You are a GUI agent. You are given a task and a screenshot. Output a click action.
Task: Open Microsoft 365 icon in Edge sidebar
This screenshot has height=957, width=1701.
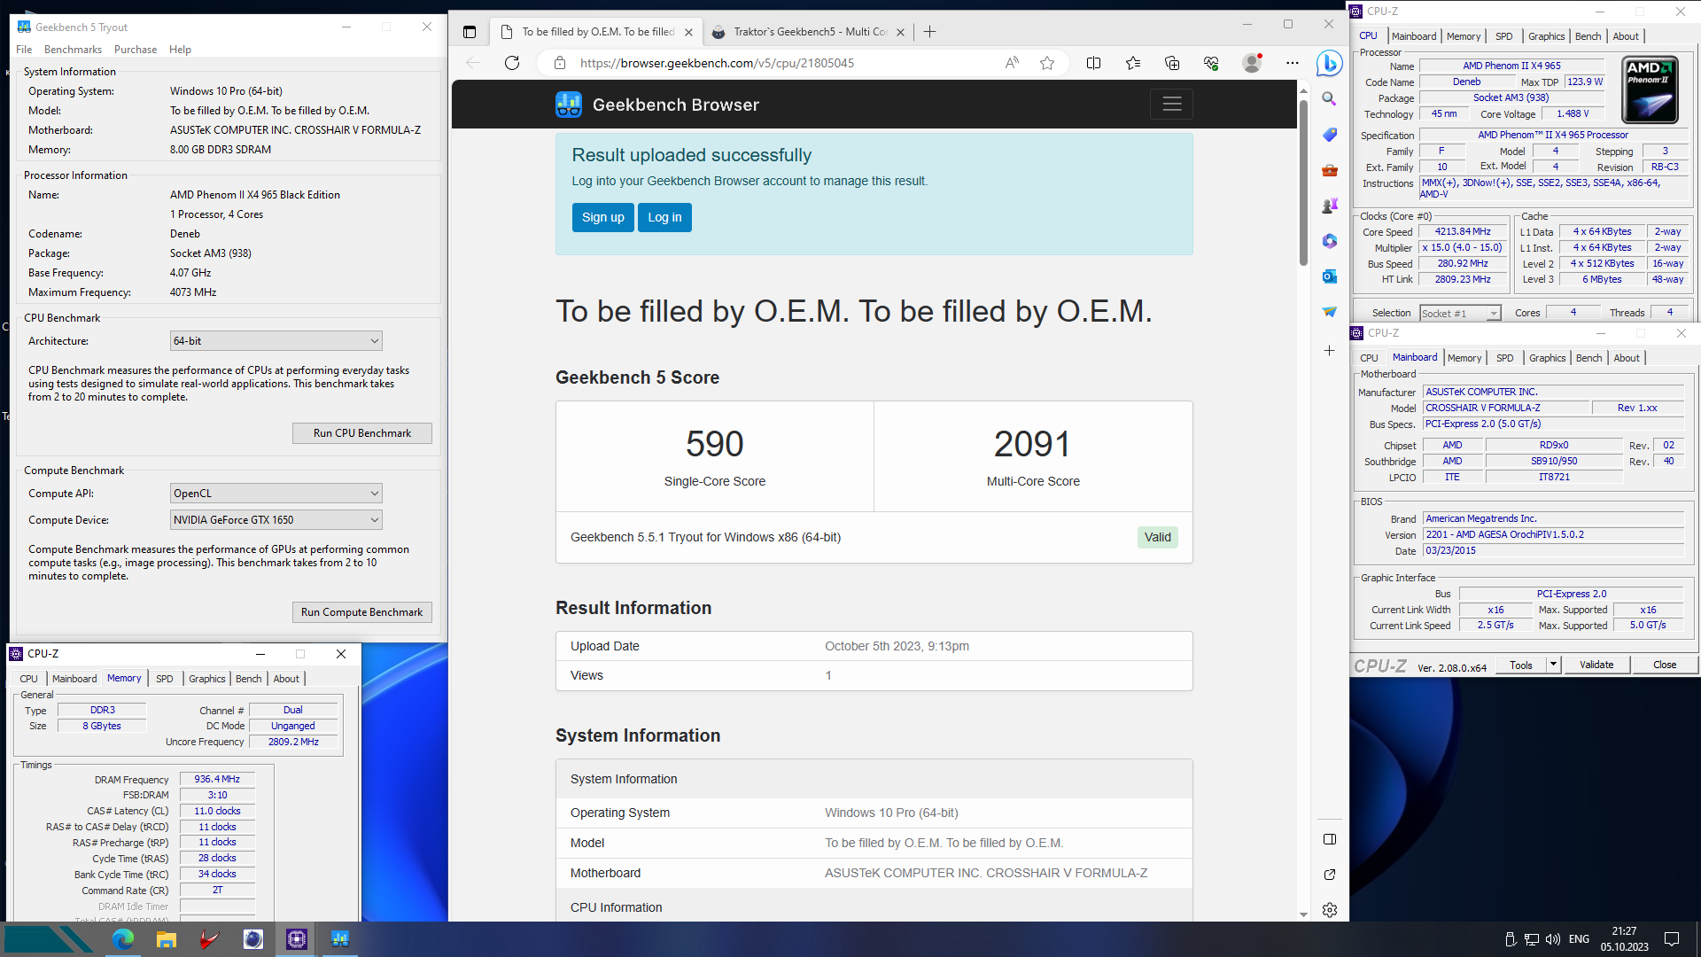pyautogui.click(x=1329, y=241)
